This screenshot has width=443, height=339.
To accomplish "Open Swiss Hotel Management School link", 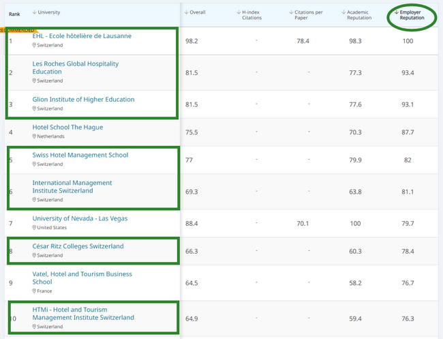I will pyautogui.click(x=80, y=155).
